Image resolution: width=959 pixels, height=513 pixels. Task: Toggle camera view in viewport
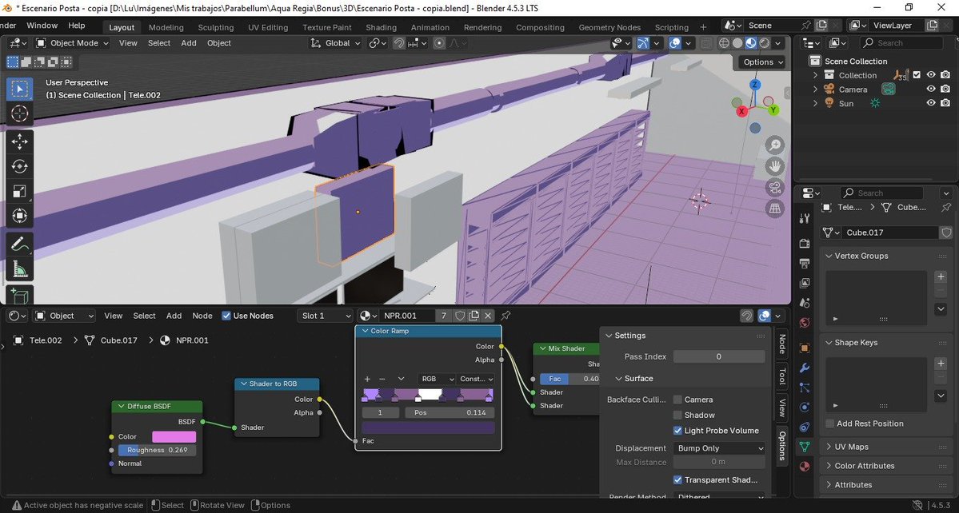(x=775, y=187)
